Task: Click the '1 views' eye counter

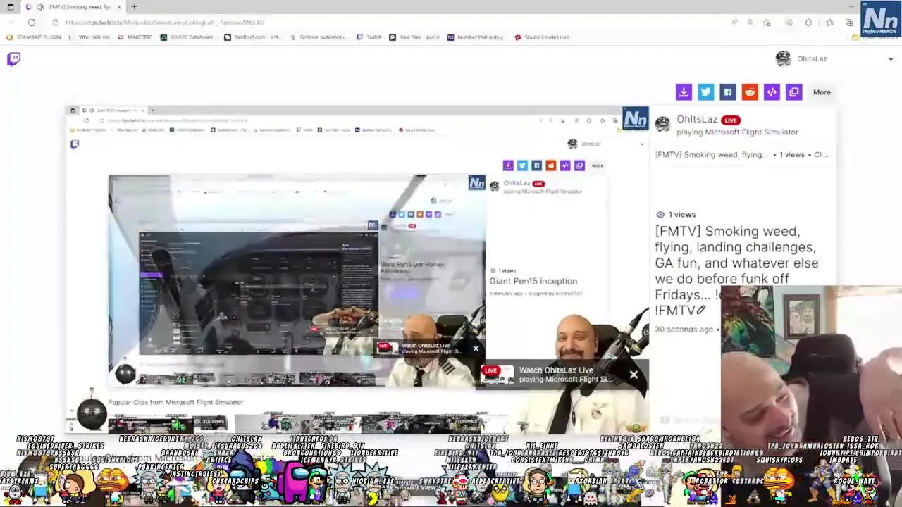Action: [676, 215]
